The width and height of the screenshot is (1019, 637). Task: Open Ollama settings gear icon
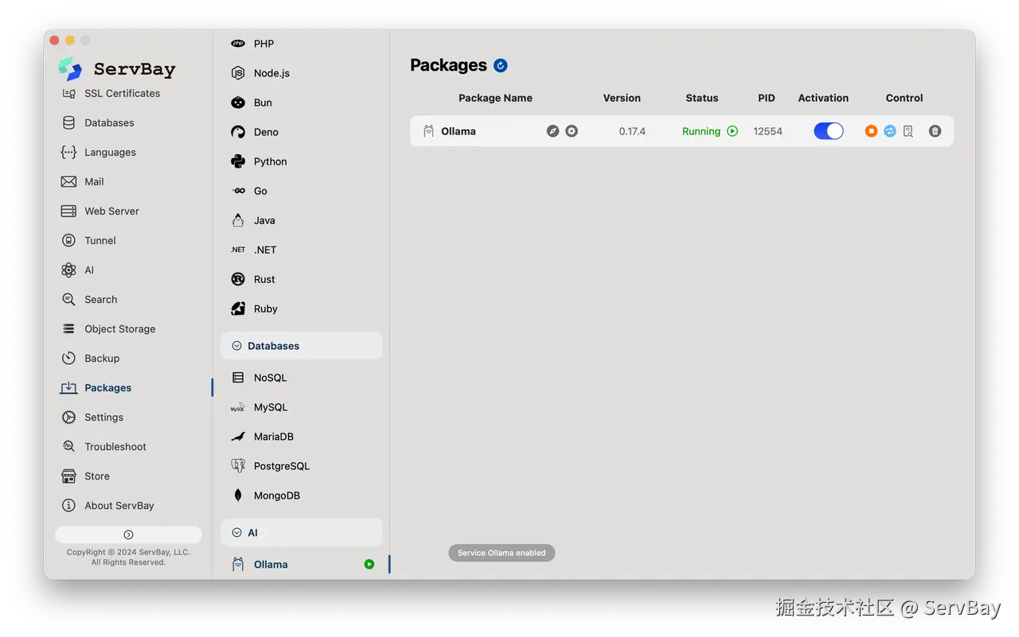[572, 131]
